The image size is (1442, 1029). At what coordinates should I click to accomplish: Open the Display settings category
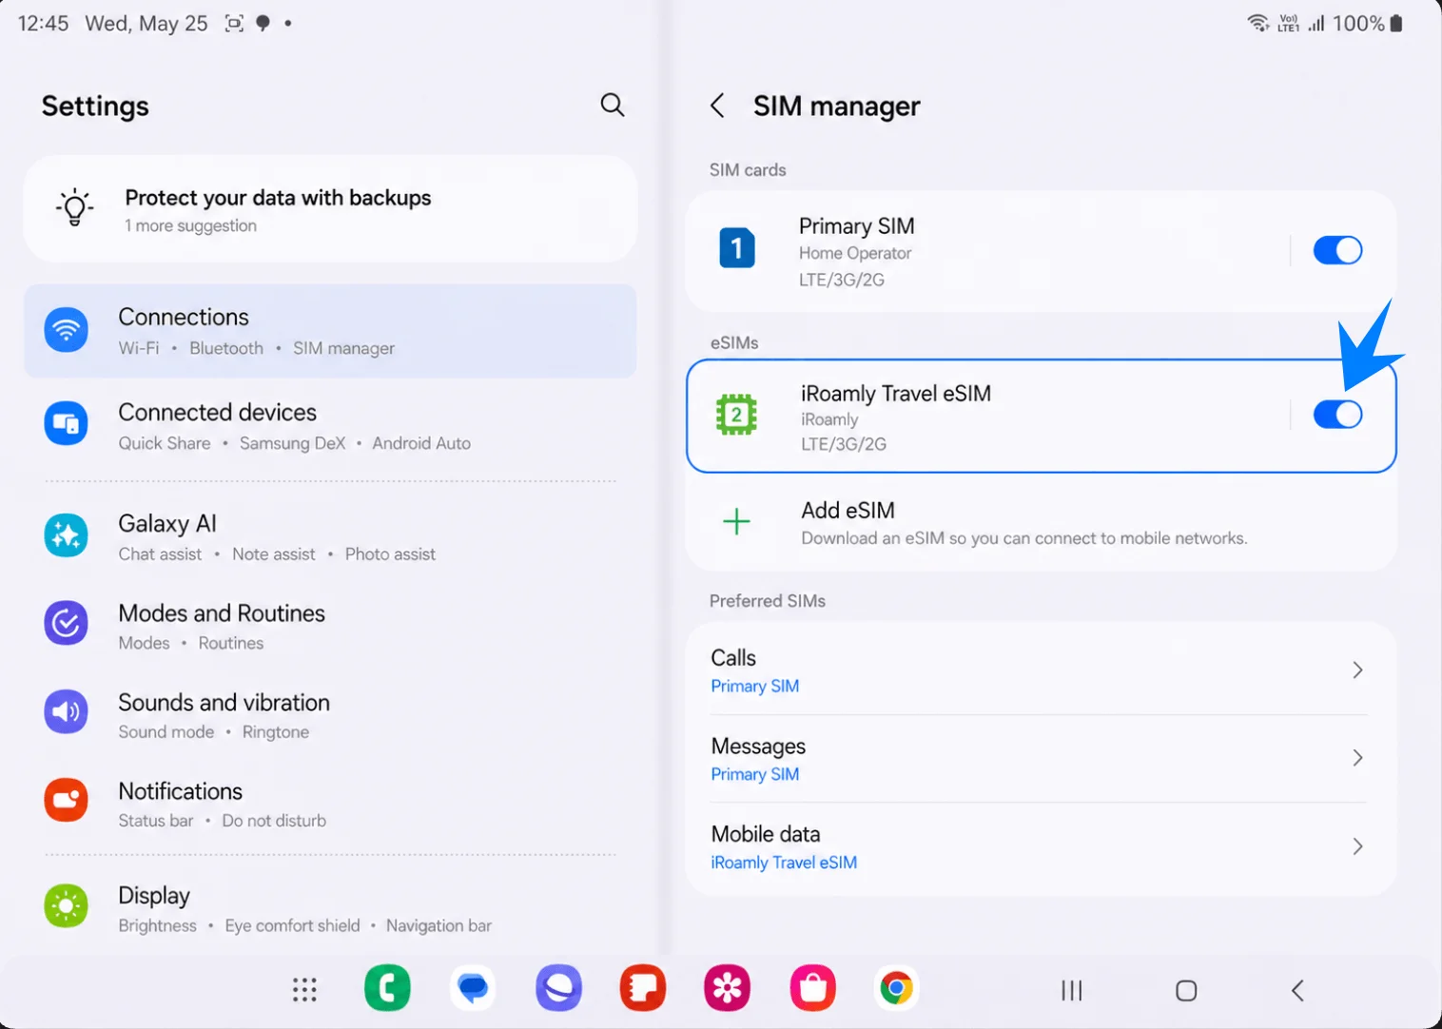click(330, 909)
